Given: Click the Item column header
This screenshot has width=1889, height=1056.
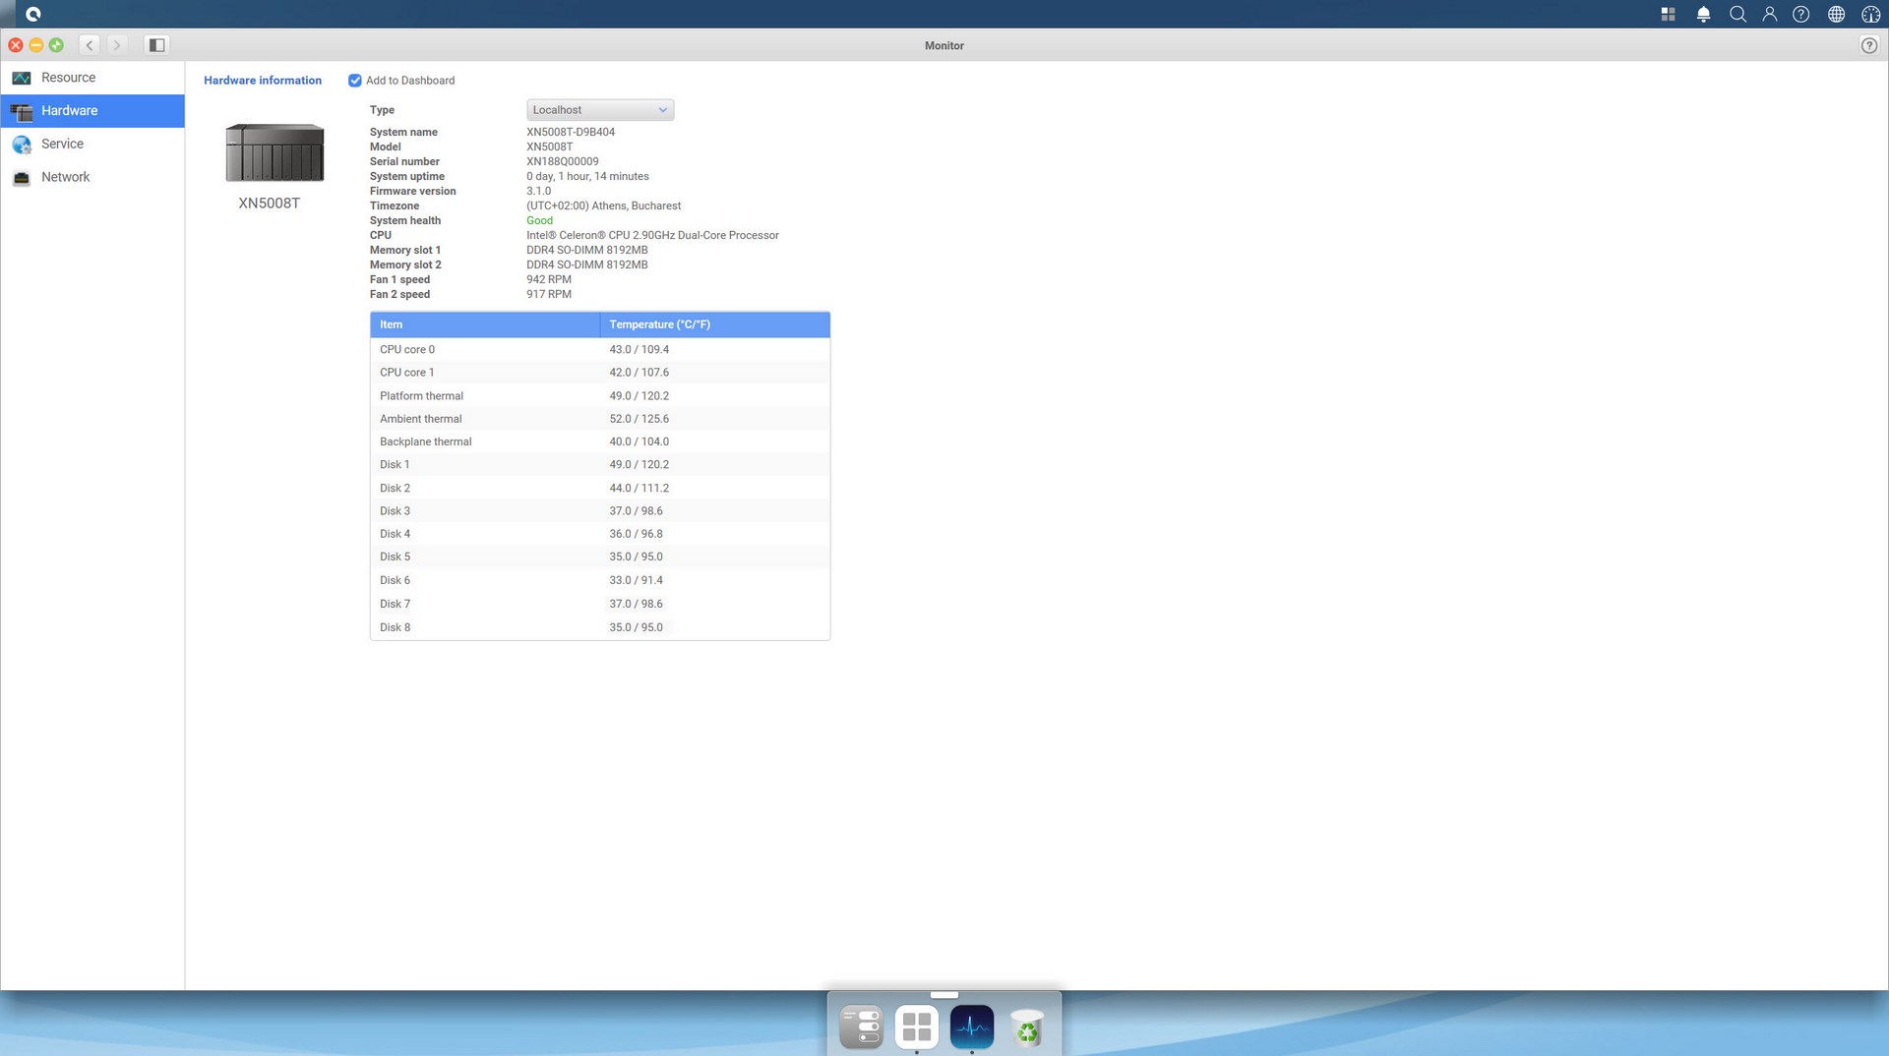Looking at the screenshot, I should tap(485, 324).
